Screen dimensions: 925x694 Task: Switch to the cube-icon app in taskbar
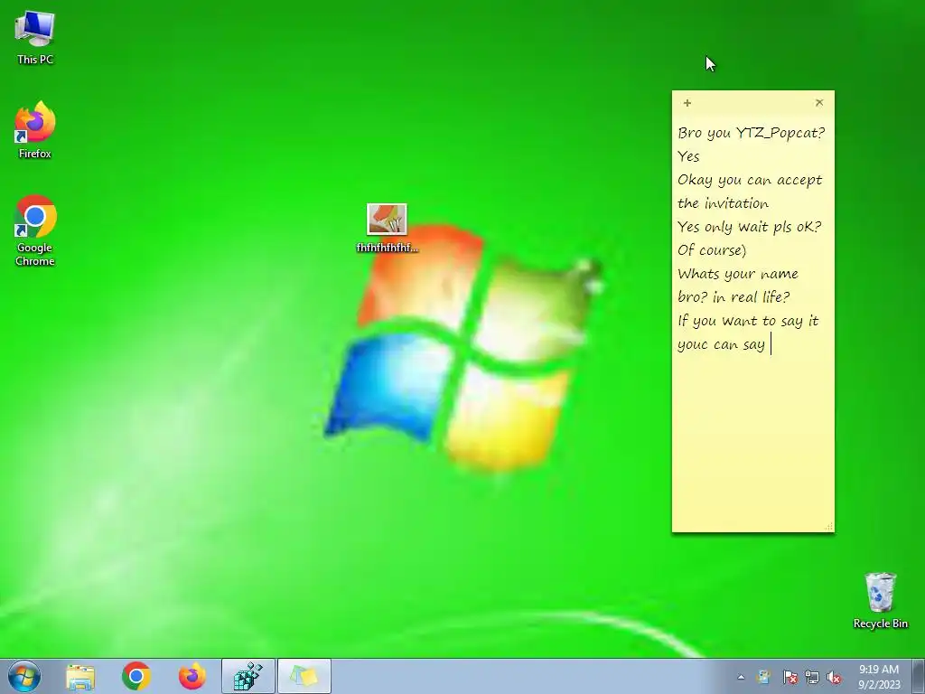click(248, 676)
